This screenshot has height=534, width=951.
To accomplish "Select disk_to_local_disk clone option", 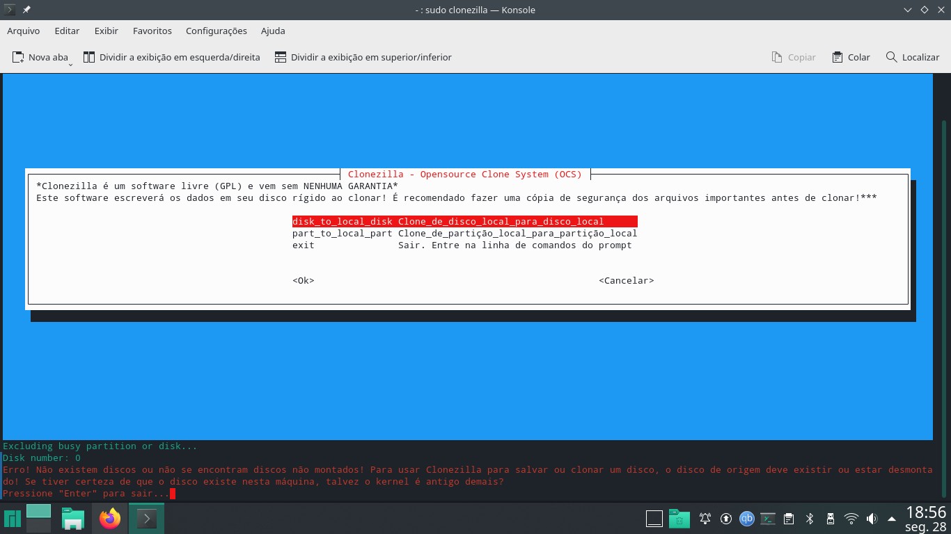I will [464, 221].
